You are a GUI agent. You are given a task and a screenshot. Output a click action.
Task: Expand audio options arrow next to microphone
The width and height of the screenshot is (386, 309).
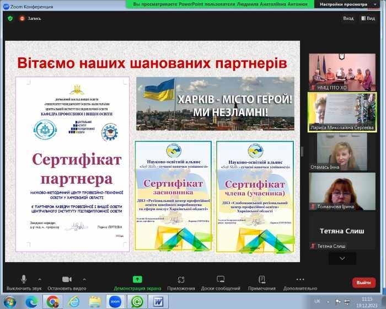[39, 279]
